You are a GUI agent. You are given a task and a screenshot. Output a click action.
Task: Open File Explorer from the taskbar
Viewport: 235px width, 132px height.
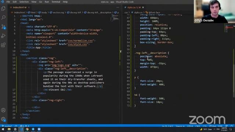tap(9, 129)
